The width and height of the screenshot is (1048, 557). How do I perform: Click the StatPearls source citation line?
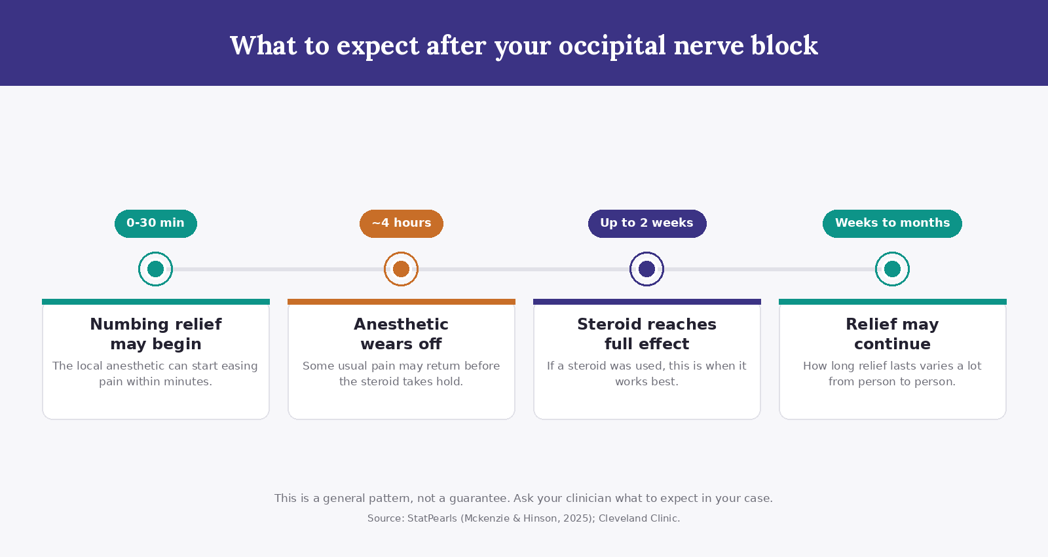[524, 518]
